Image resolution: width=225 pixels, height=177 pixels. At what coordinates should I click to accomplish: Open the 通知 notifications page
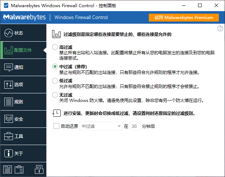coord(23,67)
